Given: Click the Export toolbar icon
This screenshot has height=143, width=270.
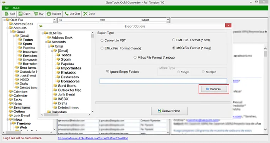Looking at the screenshot, I should tap(20, 14).
